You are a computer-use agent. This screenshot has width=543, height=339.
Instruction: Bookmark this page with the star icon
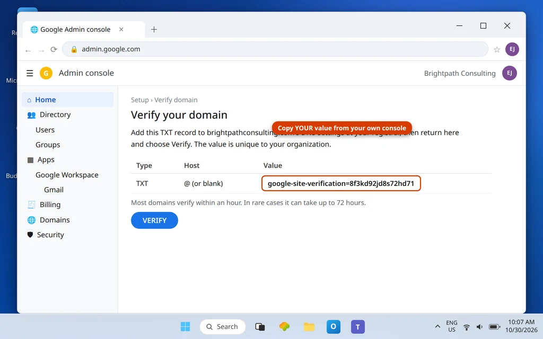pyautogui.click(x=496, y=49)
